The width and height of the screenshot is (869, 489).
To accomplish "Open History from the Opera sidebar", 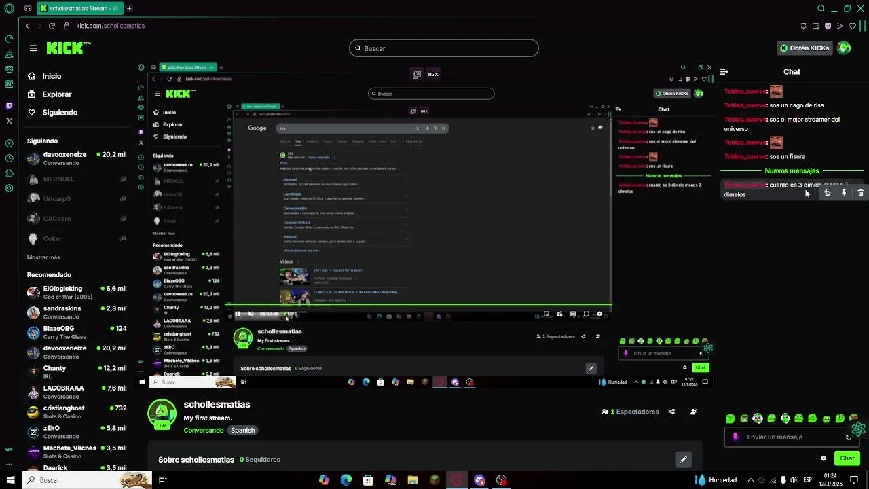I will click(9, 158).
